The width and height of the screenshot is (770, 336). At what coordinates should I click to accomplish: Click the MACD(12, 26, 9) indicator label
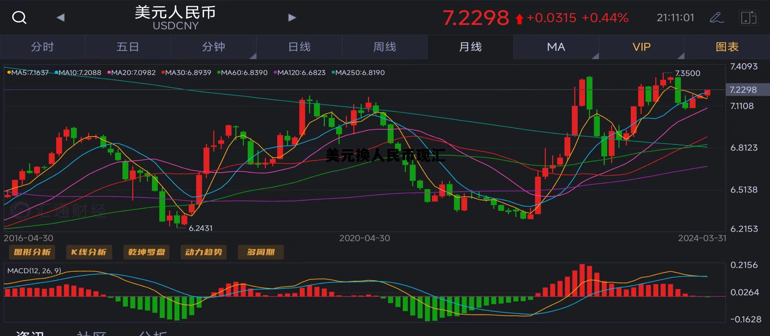coord(34,270)
